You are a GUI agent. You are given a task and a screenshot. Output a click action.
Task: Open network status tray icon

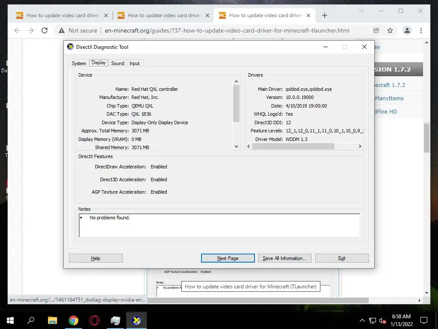(x=373, y=320)
